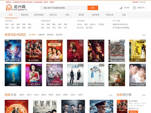Open the 有翡 poster
Screen dimensions: 151x113
[117, 75]
